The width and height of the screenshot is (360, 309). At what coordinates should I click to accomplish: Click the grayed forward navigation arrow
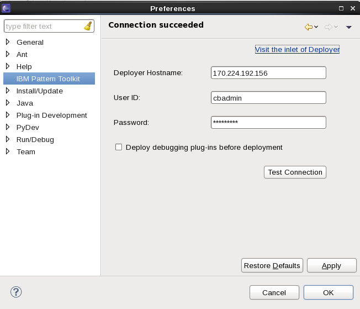pyautogui.click(x=329, y=27)
